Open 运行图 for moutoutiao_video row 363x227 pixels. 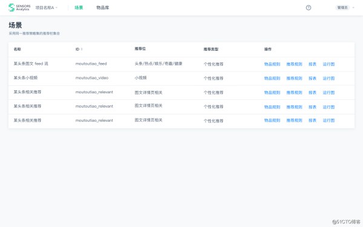pyautogui.click(x=329, y=78)
